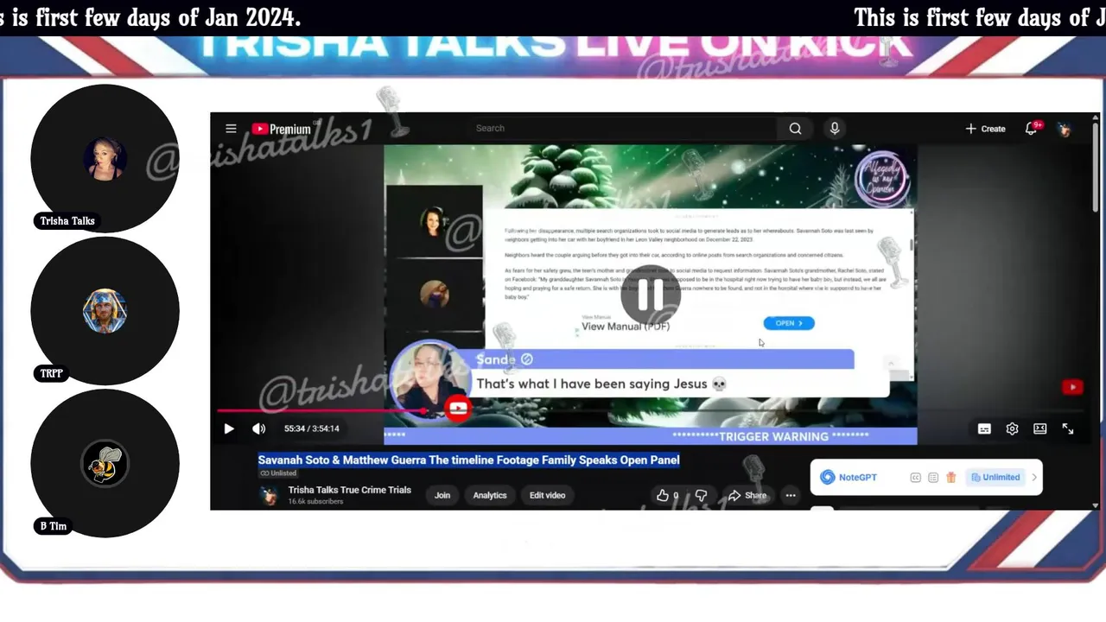The height and width of the screenshot is (622, 1106).
Task: Click NoteGPT Unlimited button
Action: point(995,477)
